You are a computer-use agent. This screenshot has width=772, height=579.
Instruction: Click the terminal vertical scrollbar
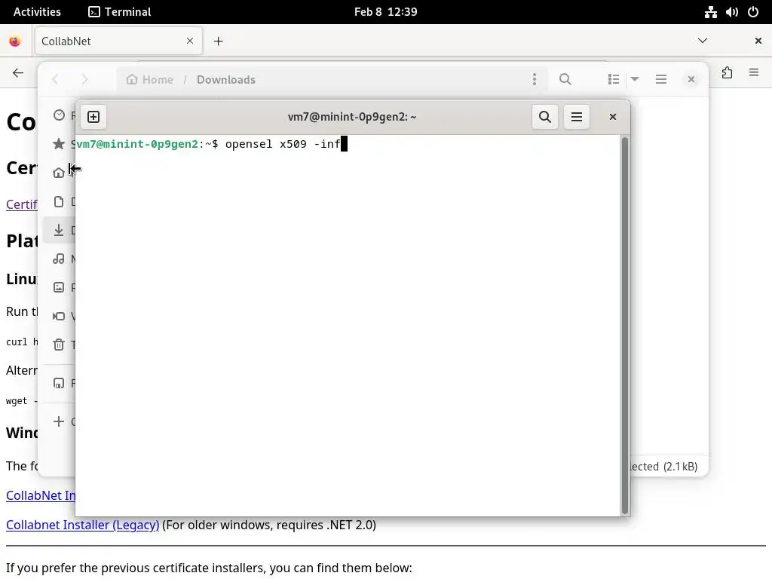(625, 325)
